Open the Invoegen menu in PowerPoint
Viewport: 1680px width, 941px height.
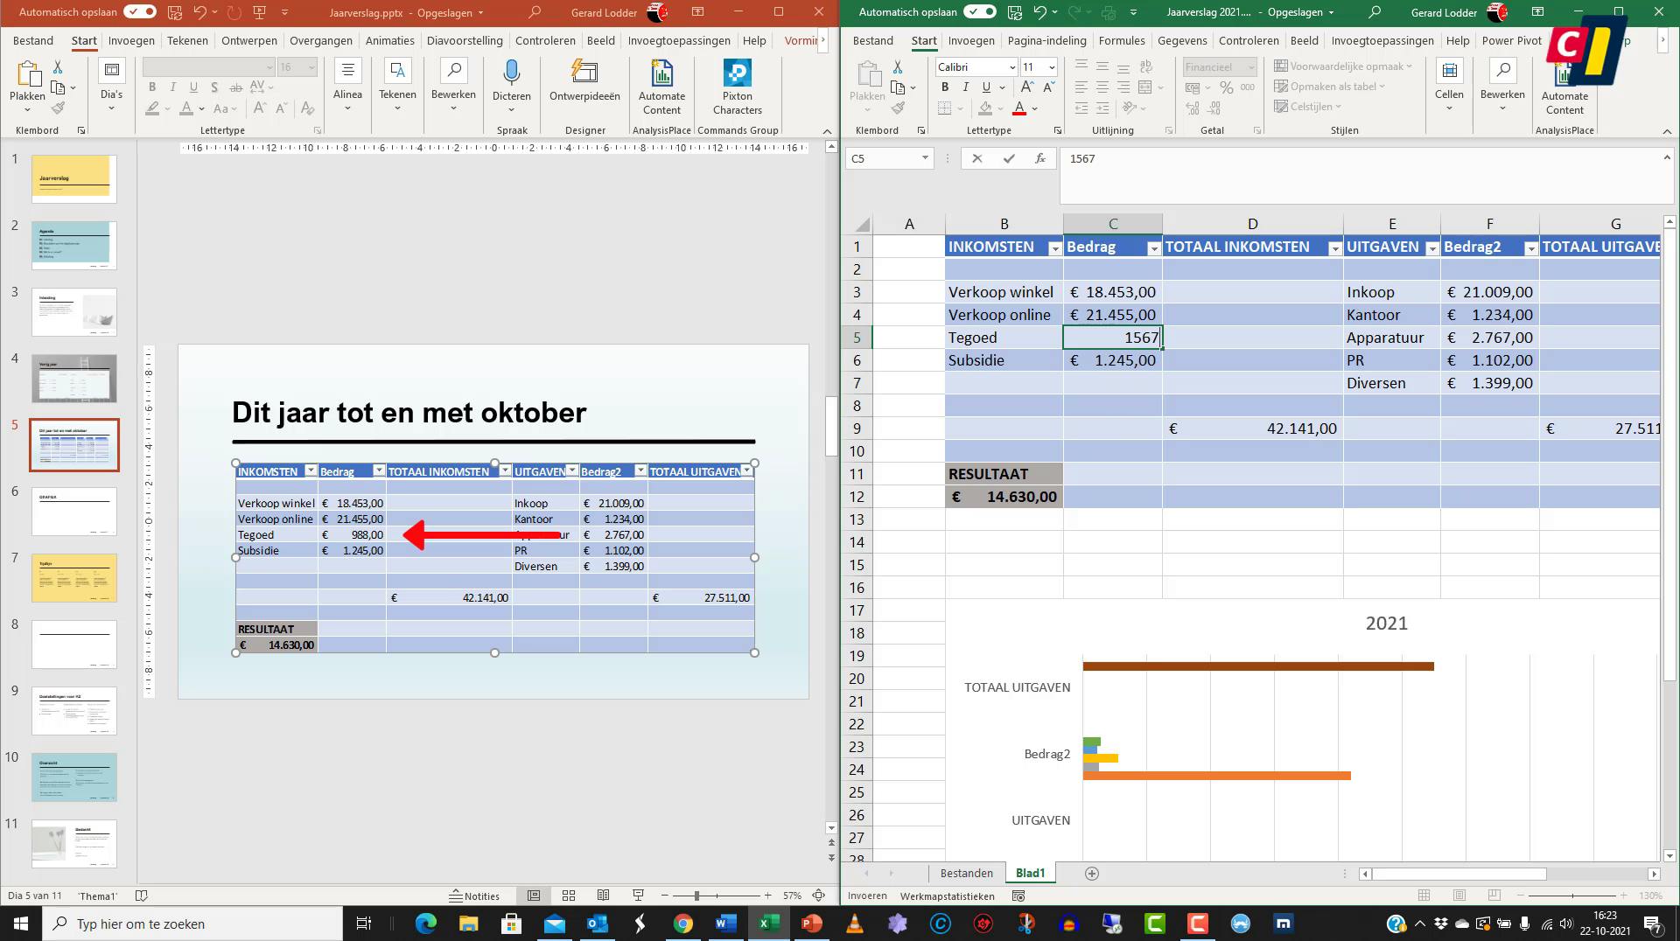click(131, 40)
